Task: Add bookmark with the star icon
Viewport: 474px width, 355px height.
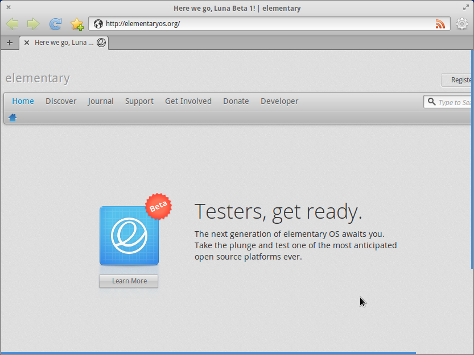Action: pyautogui.click(x=77, y=24)
